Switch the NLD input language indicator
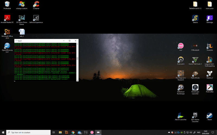Image resolution: width=217 pixels, height=135 pixels. [x=199, y=132]
